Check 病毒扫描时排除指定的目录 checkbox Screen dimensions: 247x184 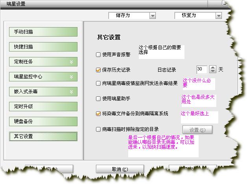(98, 129)
